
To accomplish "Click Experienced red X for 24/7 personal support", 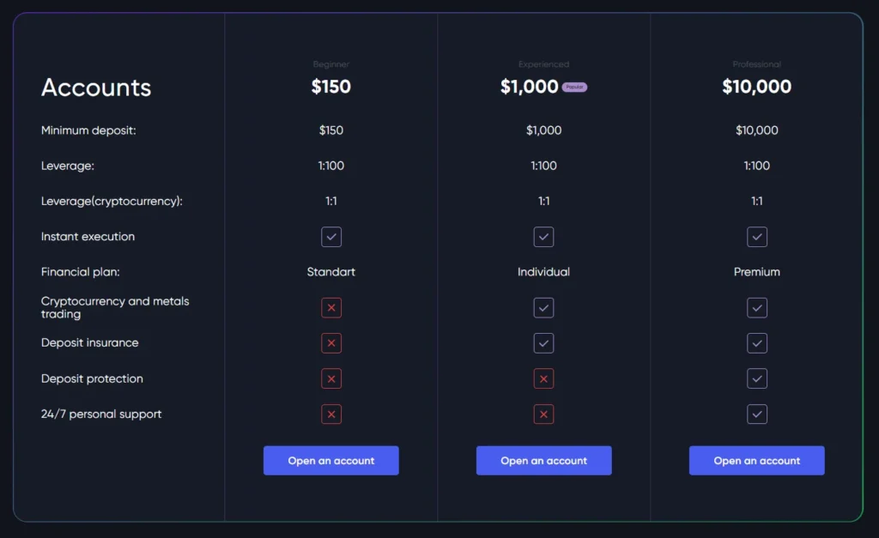I will [543, 414].
